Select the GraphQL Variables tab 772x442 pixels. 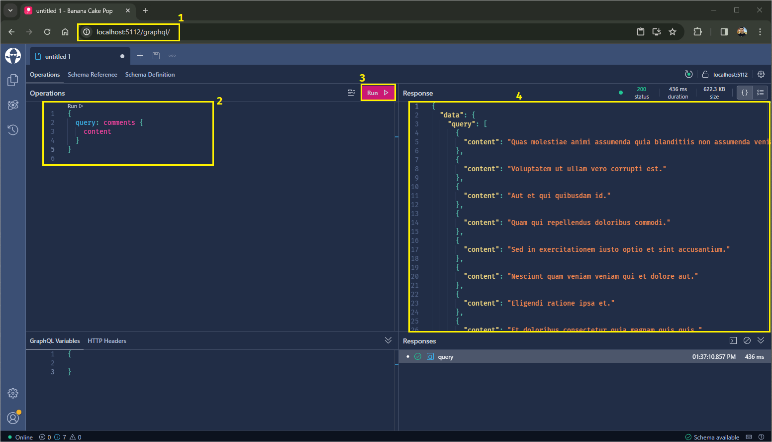click(55, 341)
